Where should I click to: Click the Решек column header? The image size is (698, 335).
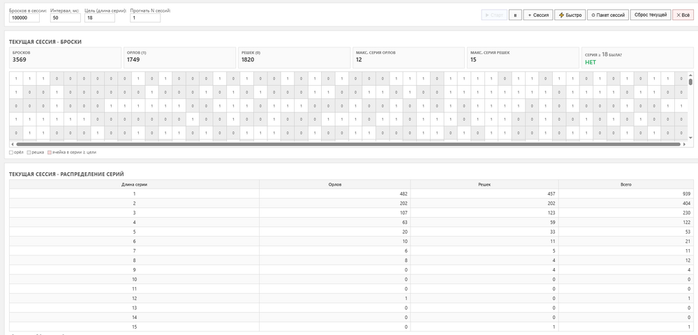coord(484,185)
